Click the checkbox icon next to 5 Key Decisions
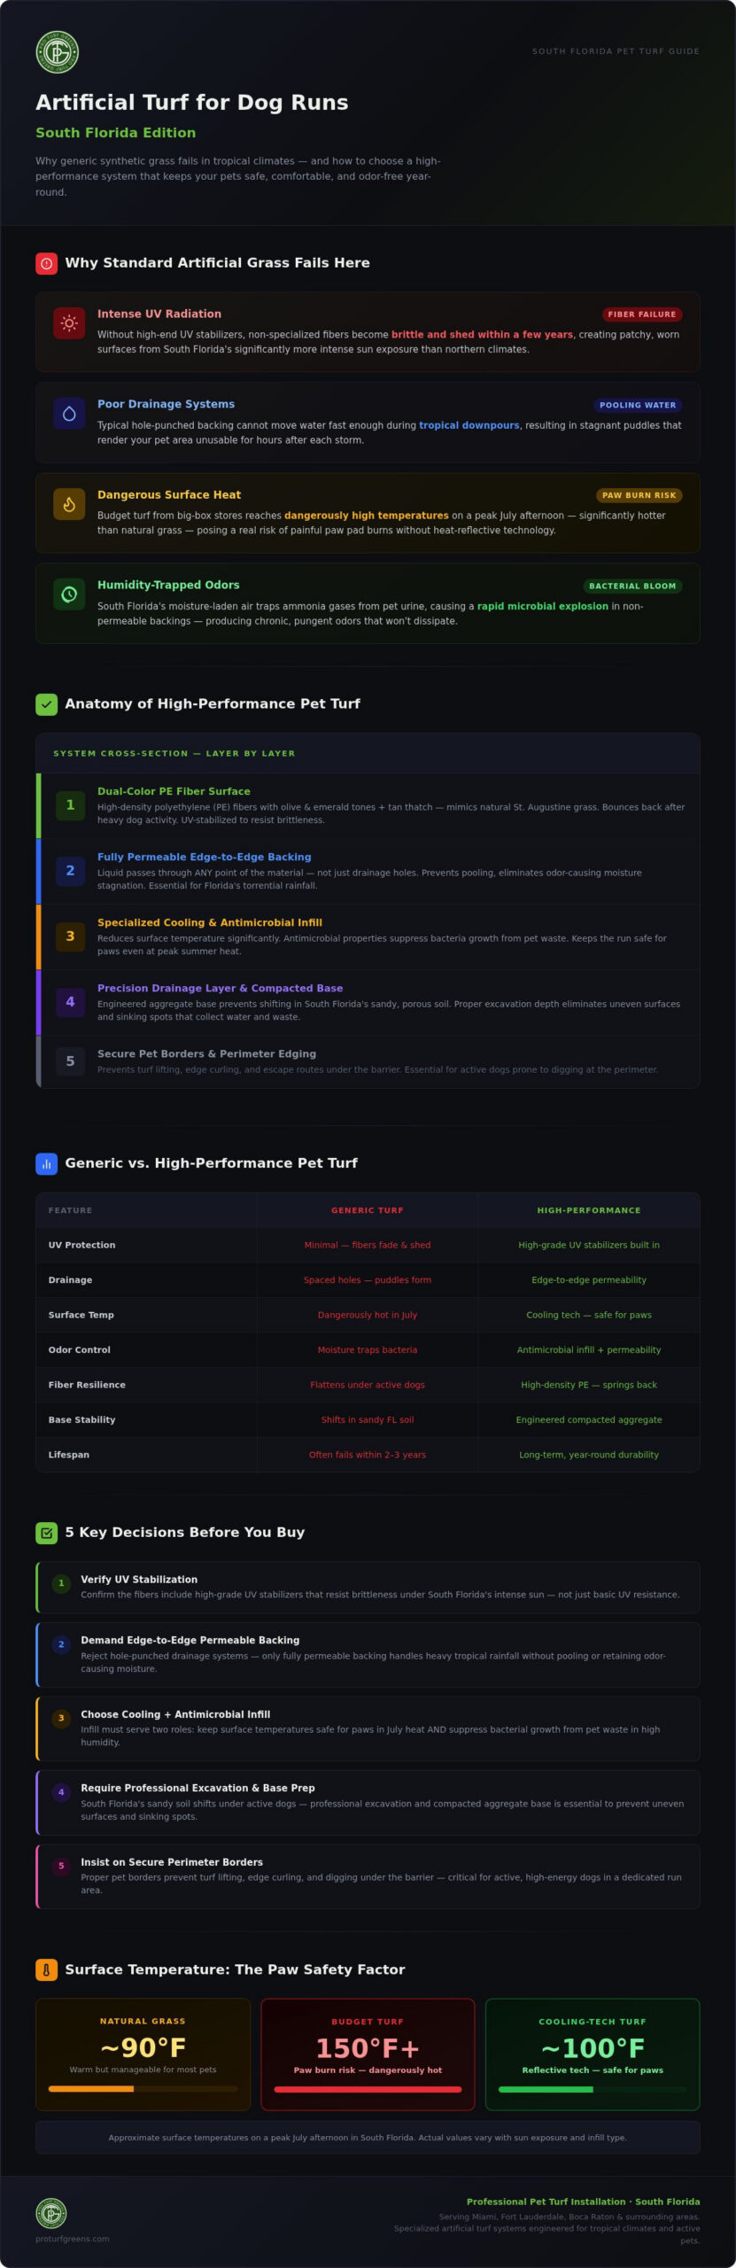The height and width of the screenshot is (2268, 736). (46, 1533)
